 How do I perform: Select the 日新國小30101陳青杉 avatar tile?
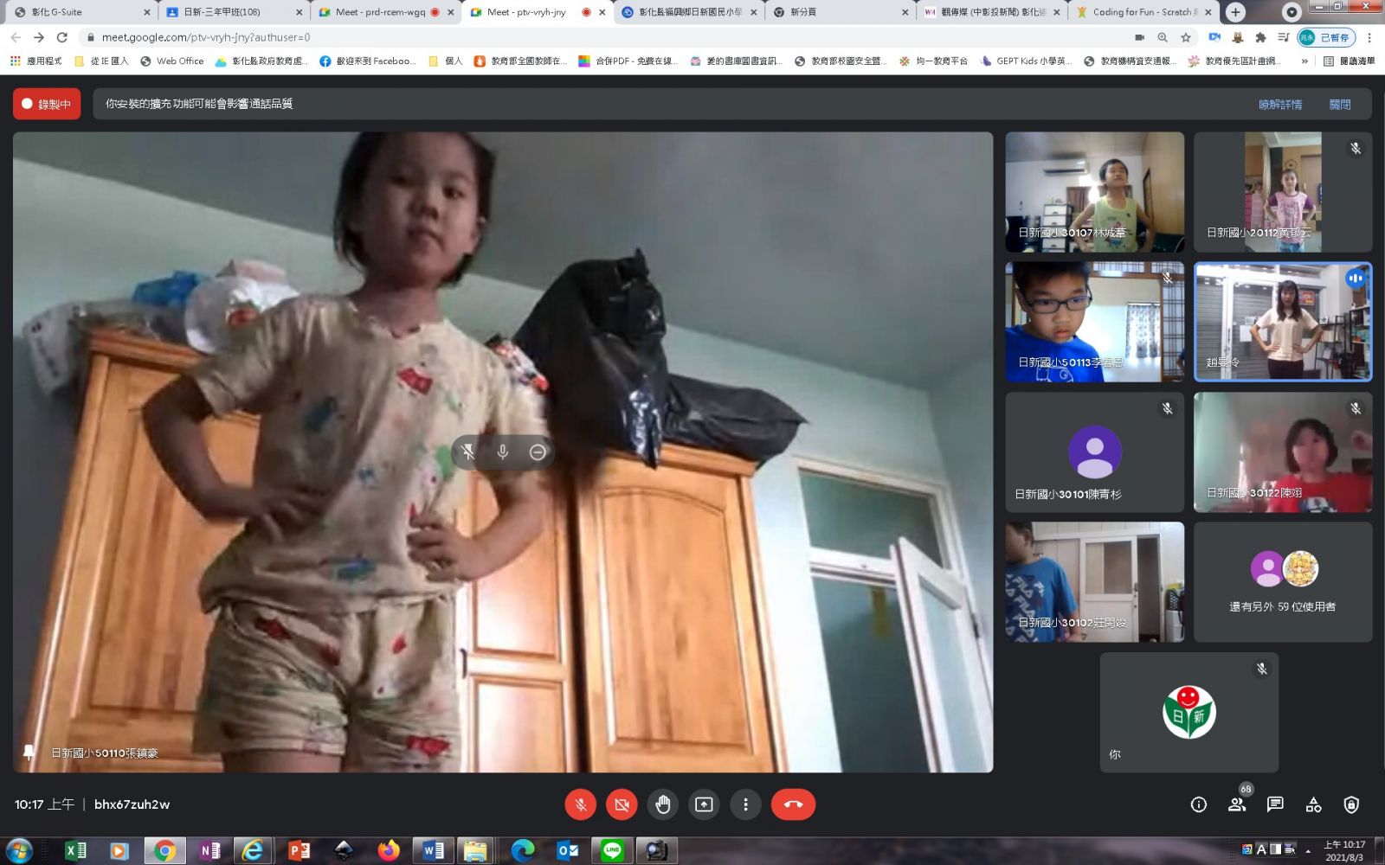1095,452
